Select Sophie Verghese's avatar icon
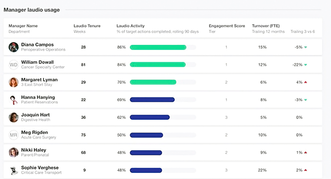Viewport: 331px width, 179px height. [14, 170]
